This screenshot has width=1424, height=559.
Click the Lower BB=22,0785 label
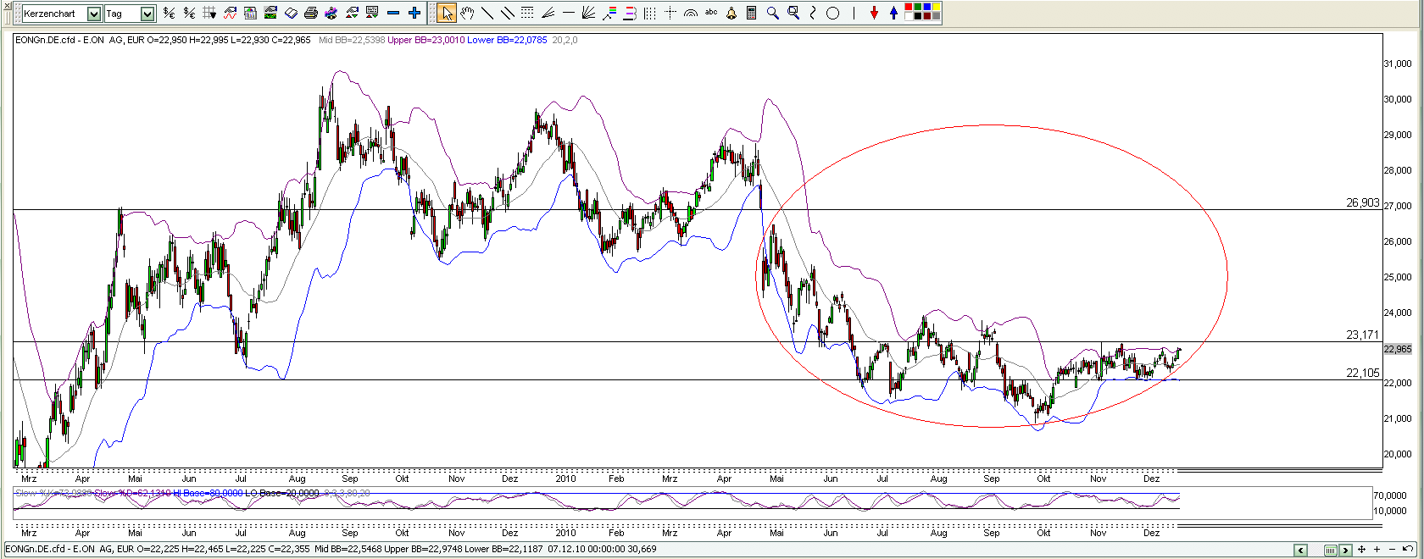[x=507, y=40]
